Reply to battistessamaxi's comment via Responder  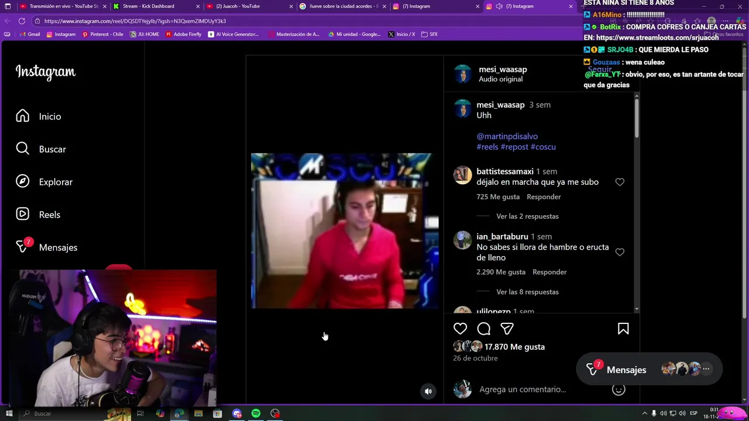coord(544,197)
